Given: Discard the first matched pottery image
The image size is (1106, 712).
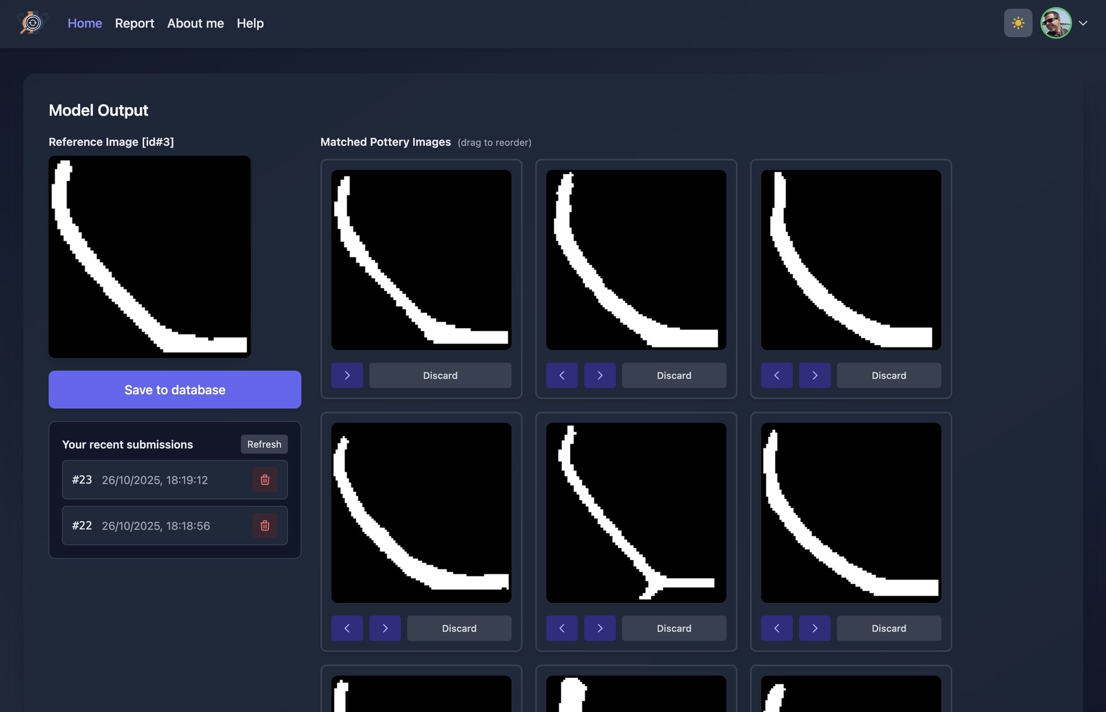Looking at the screenshot, I should click(x=440, y=376).
